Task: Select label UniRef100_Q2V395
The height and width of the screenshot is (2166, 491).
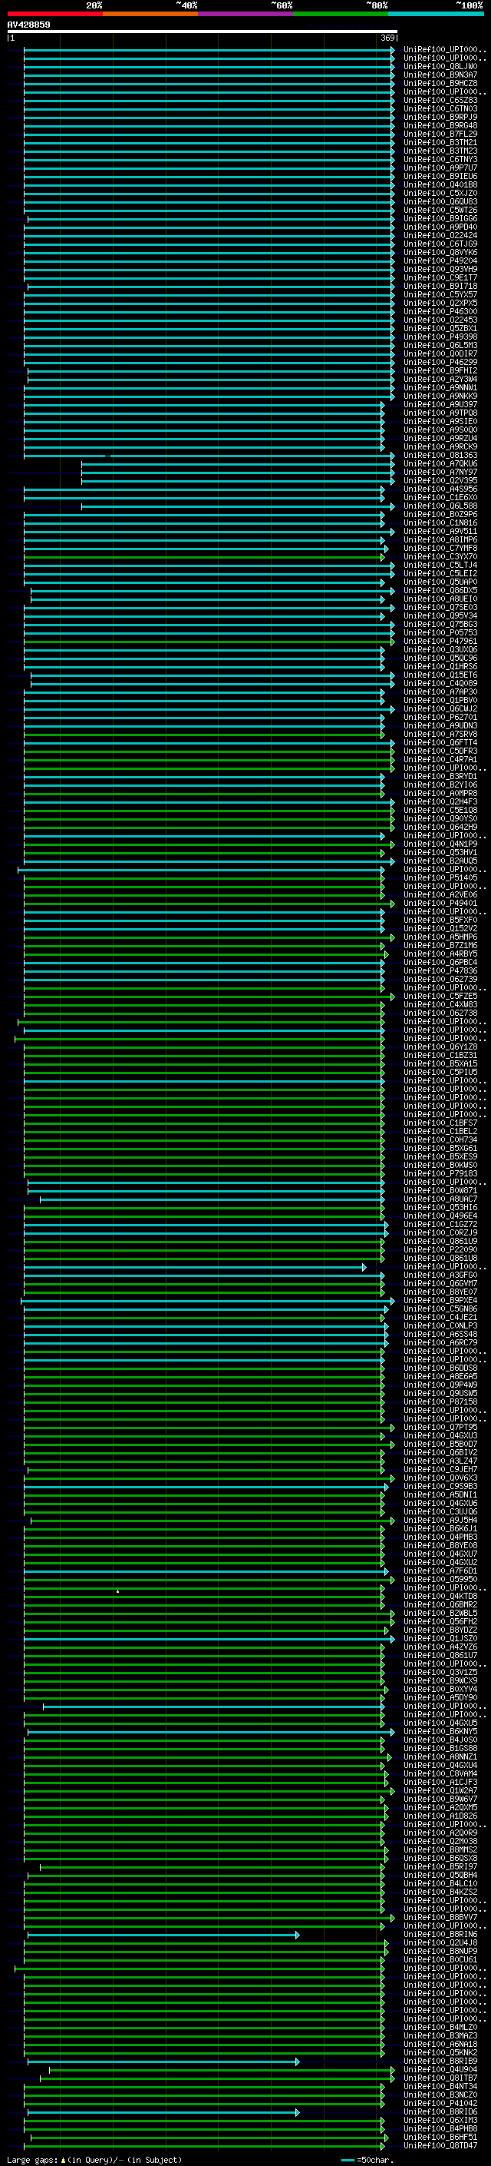Action: [440, 480]
